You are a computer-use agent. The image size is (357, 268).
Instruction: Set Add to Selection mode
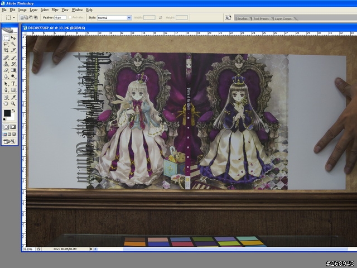26,17
